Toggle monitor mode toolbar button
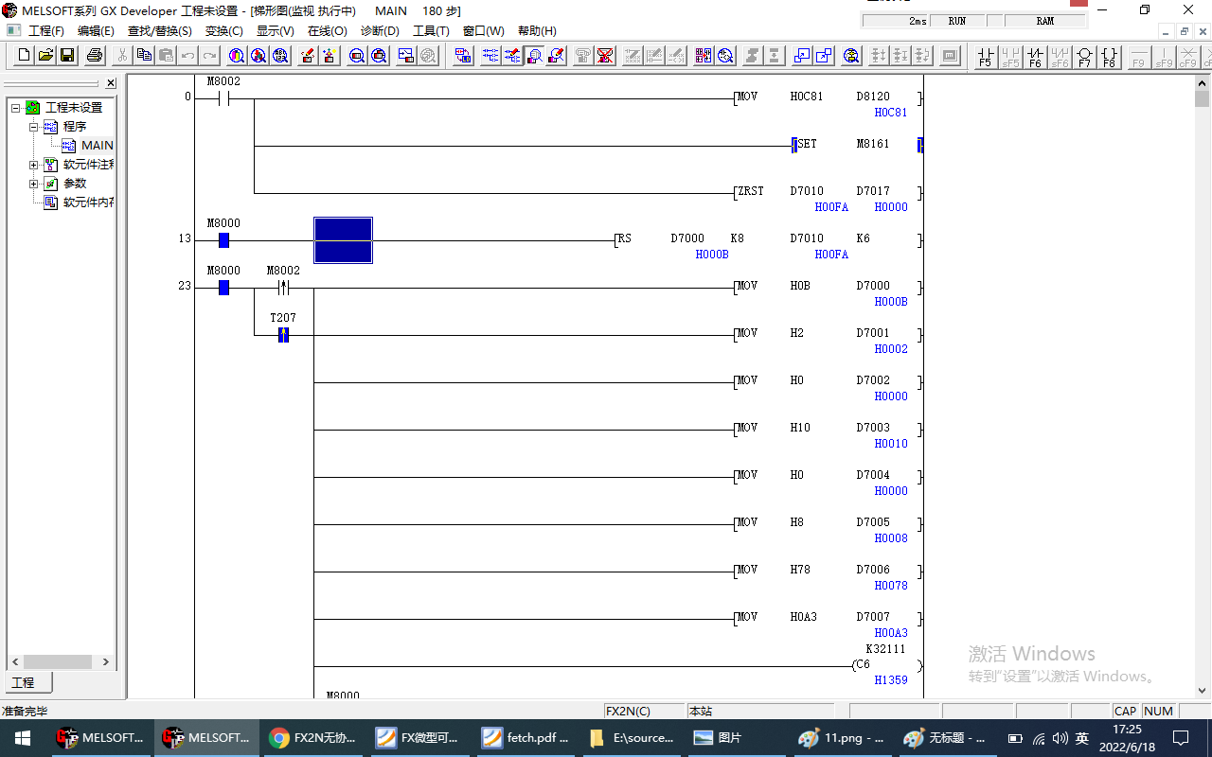The image size is (1212, 757). click(535, 56)
